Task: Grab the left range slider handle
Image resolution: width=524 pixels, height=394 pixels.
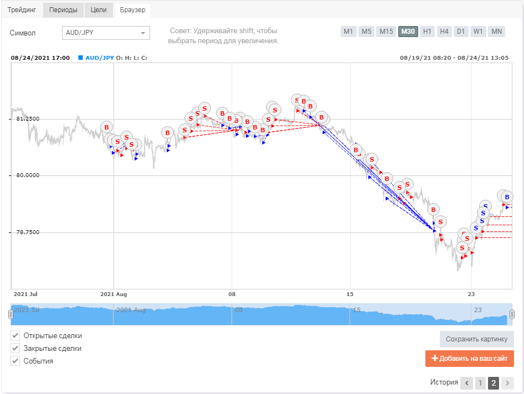Action: tap(11, 314)
